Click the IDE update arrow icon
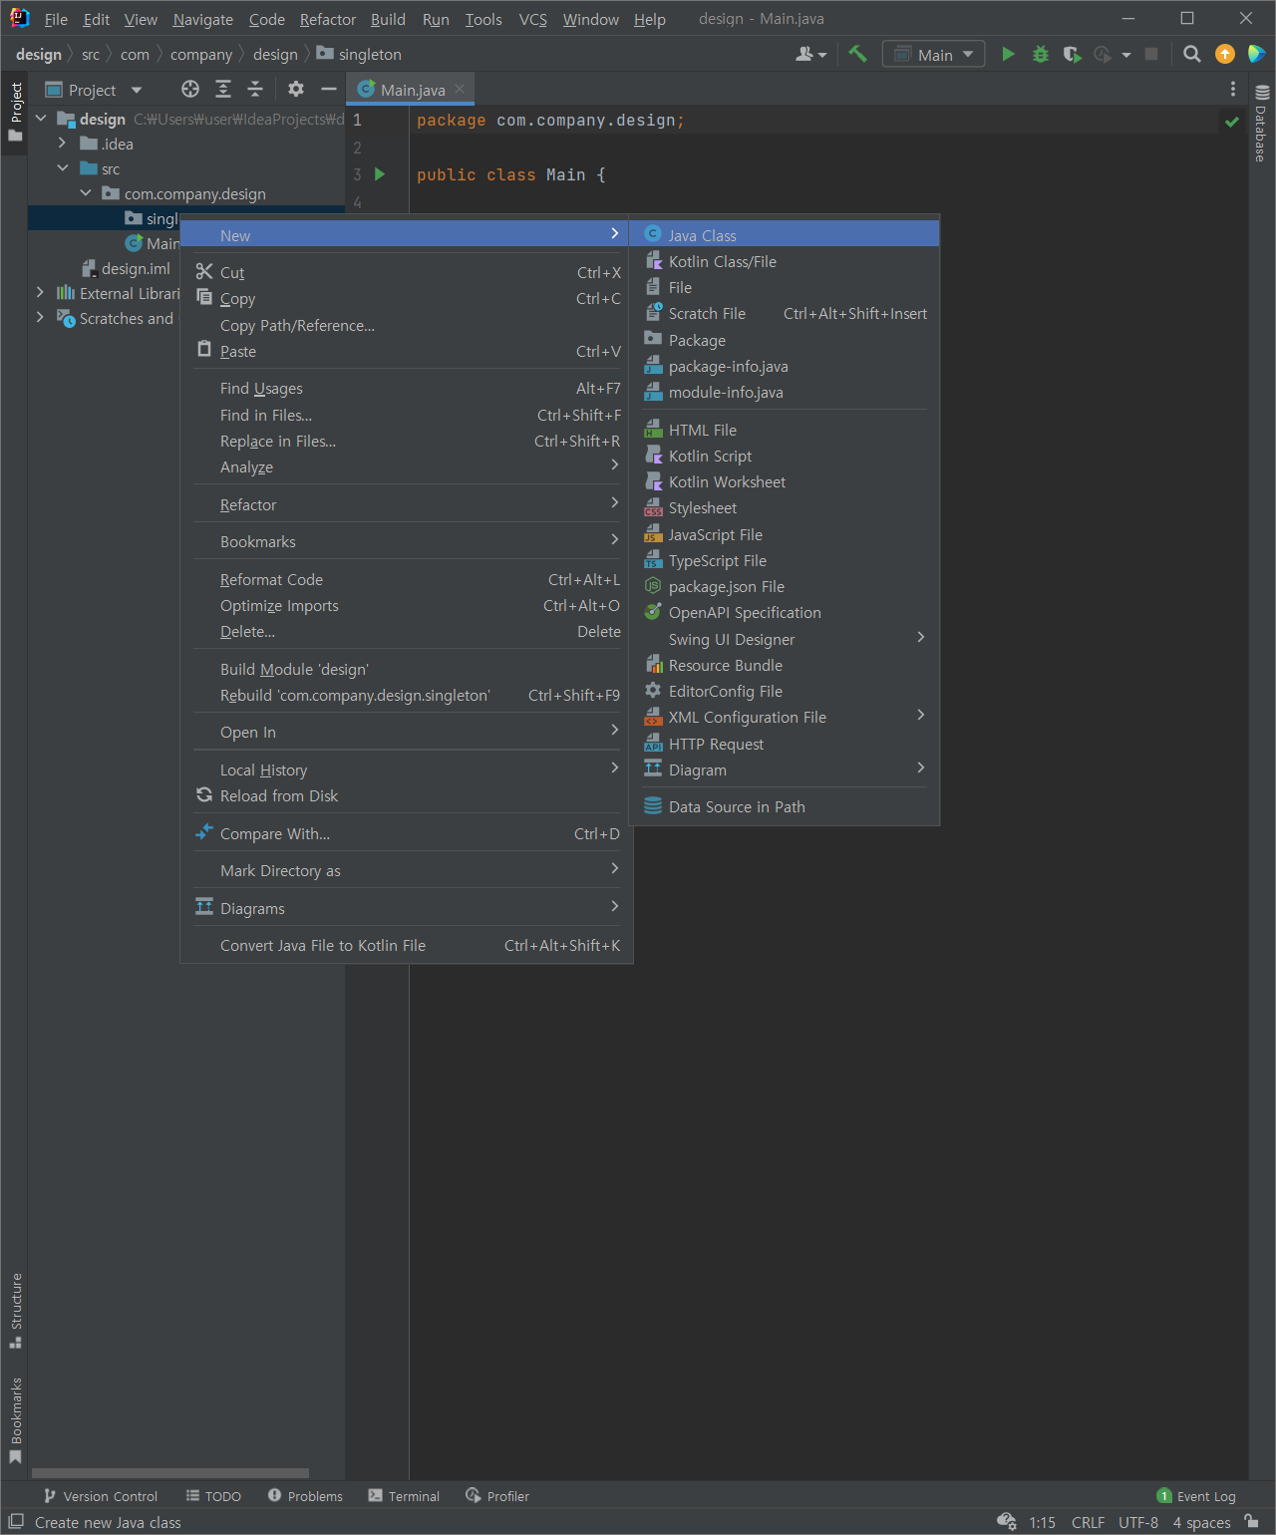The width and height of the screenshot is (1276, 1535). (1225, 54)
